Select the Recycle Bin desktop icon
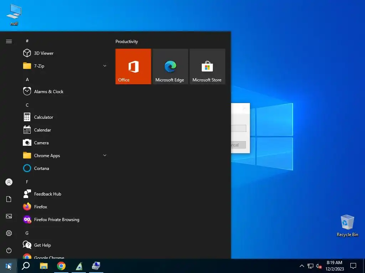Viewport: 365px width, 273px height. tap(347, 226)
